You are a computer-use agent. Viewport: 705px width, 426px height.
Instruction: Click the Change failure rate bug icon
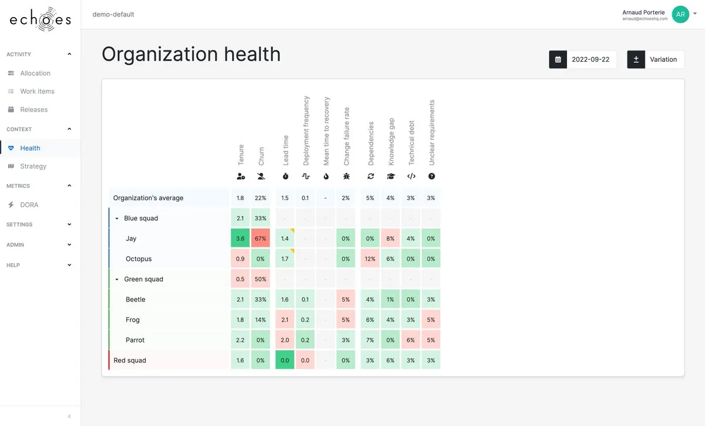tap(346, 176)
